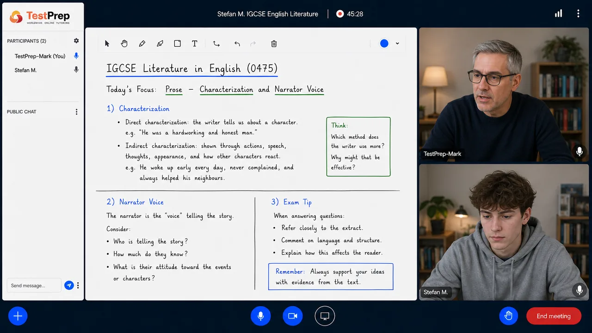The height and width of the screenshot is (333, 592).
Task: Click the TestPrep logo
Action: (x=40, y=17)
